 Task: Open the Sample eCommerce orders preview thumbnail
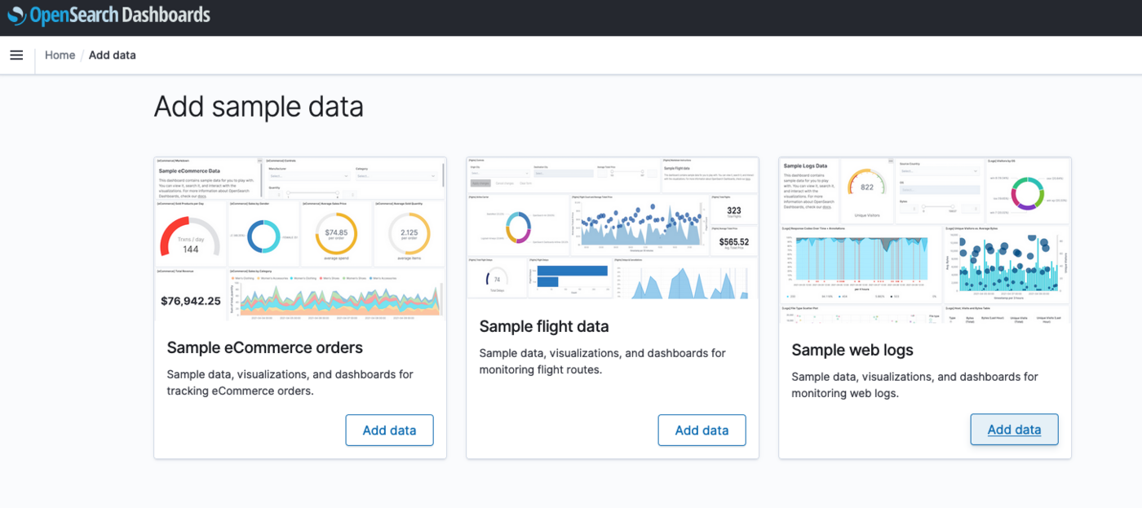(299, 236)
